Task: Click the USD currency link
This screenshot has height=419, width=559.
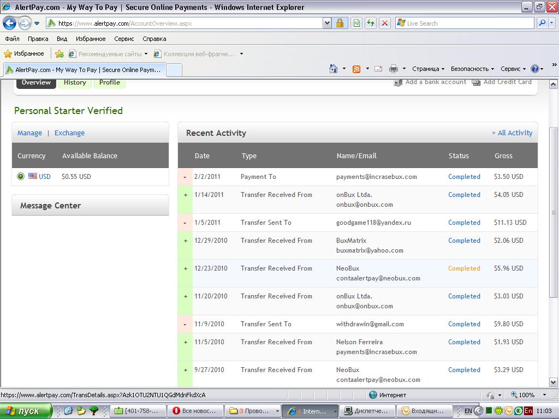Action: (45, 176)
